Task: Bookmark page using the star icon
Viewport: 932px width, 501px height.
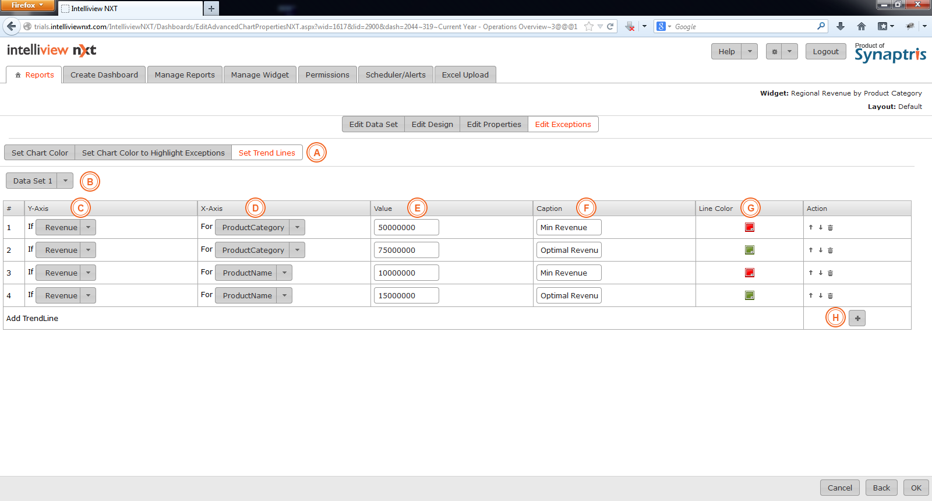Action: (x=589, y=26)
